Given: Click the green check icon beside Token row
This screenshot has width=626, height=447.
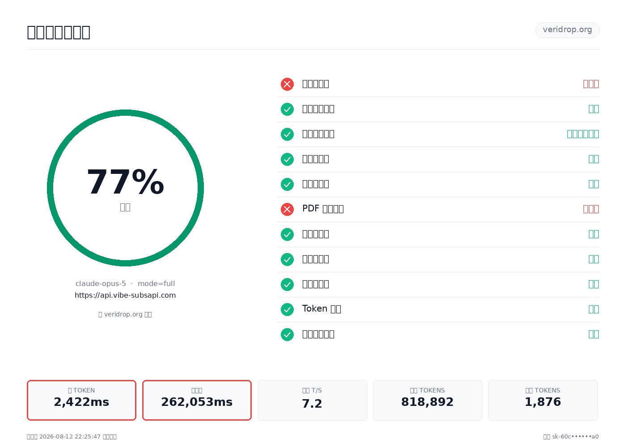Looking at the screenshot, I should tap(287, 309).
